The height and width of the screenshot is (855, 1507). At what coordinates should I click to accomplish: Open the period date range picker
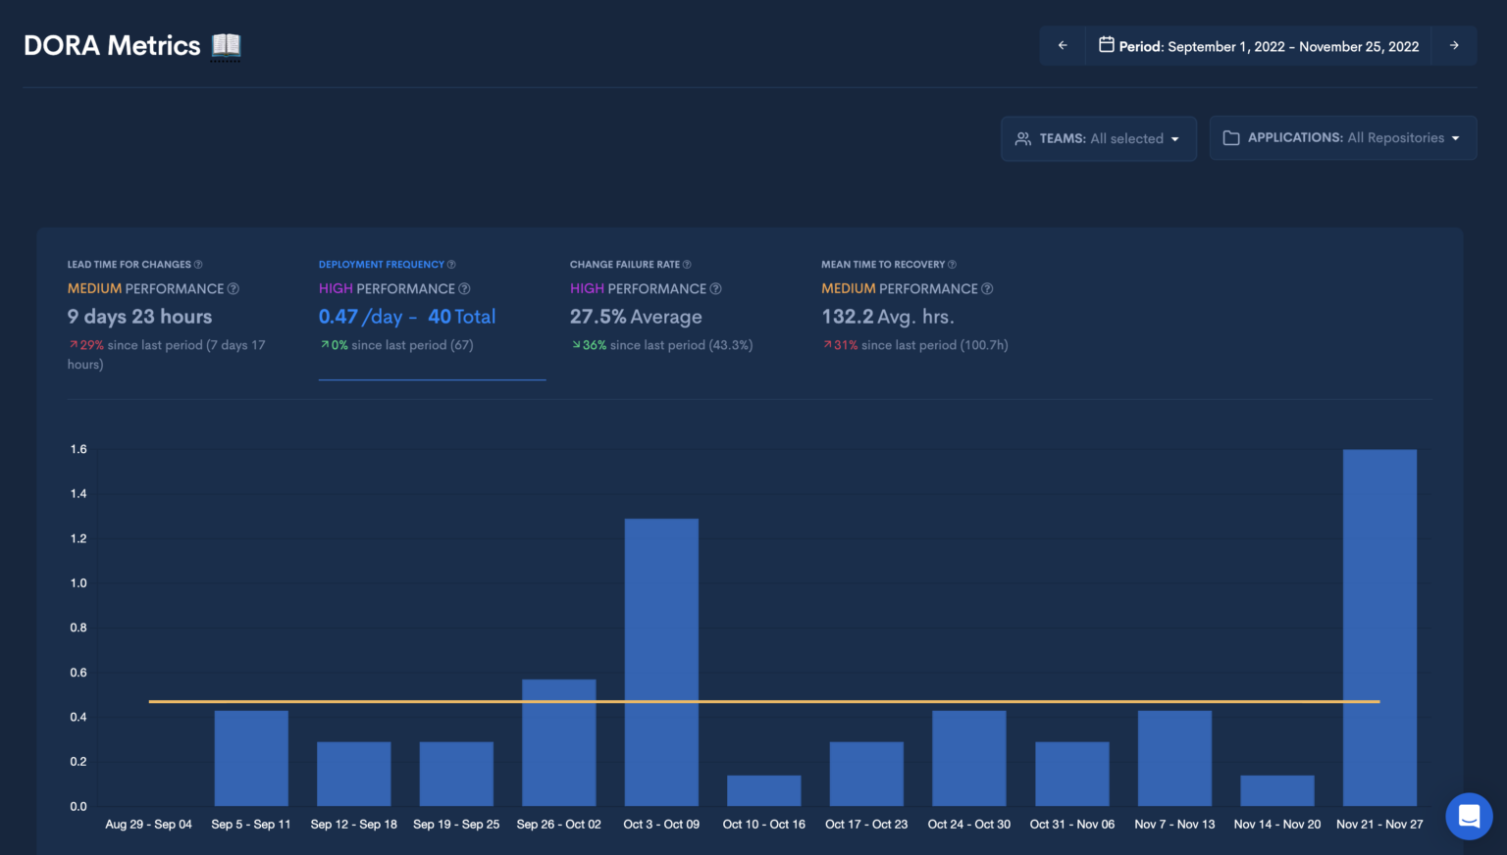(x=1259, y=45)
